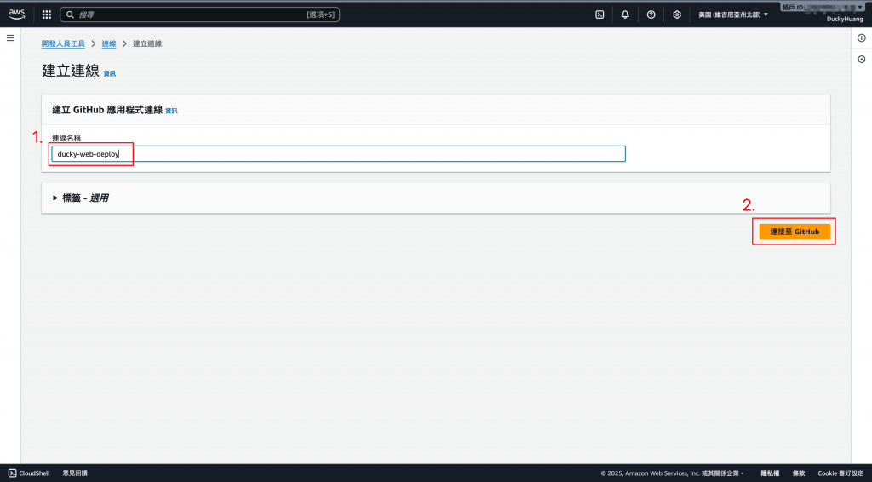The image size is (872, 482).
Task: Open the services grid menu
Action: point(47,14)
